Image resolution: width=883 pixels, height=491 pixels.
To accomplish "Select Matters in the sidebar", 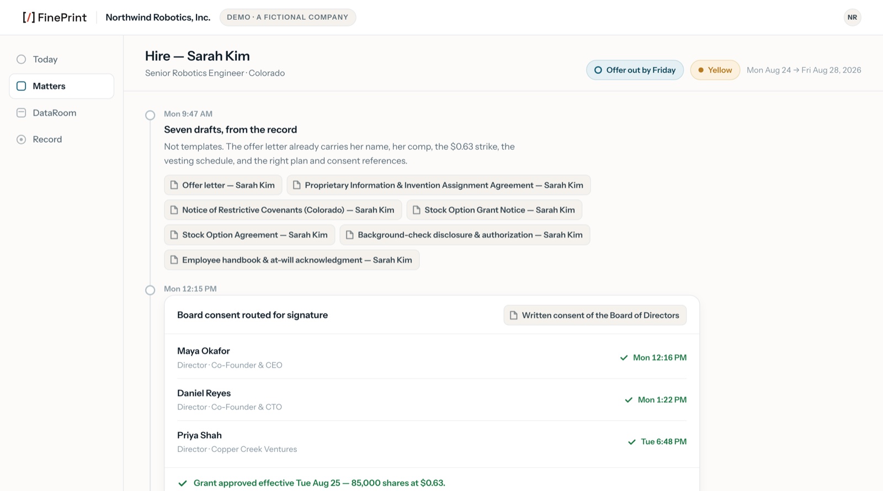I will point(62,86).
